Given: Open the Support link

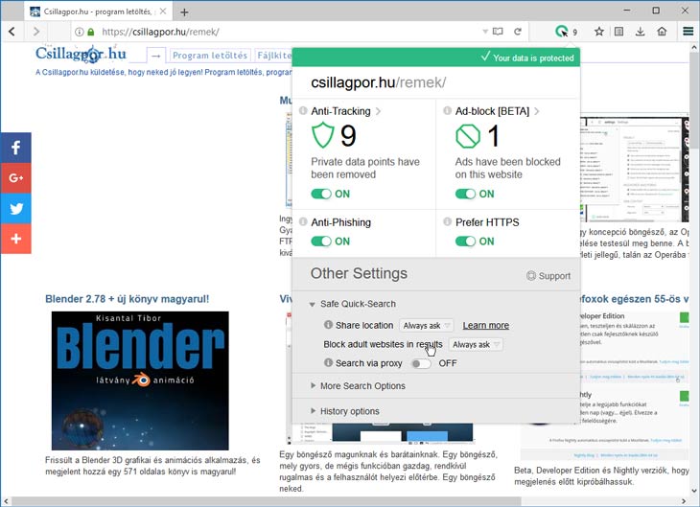Looking at the screenshot, I should point(548,276).
